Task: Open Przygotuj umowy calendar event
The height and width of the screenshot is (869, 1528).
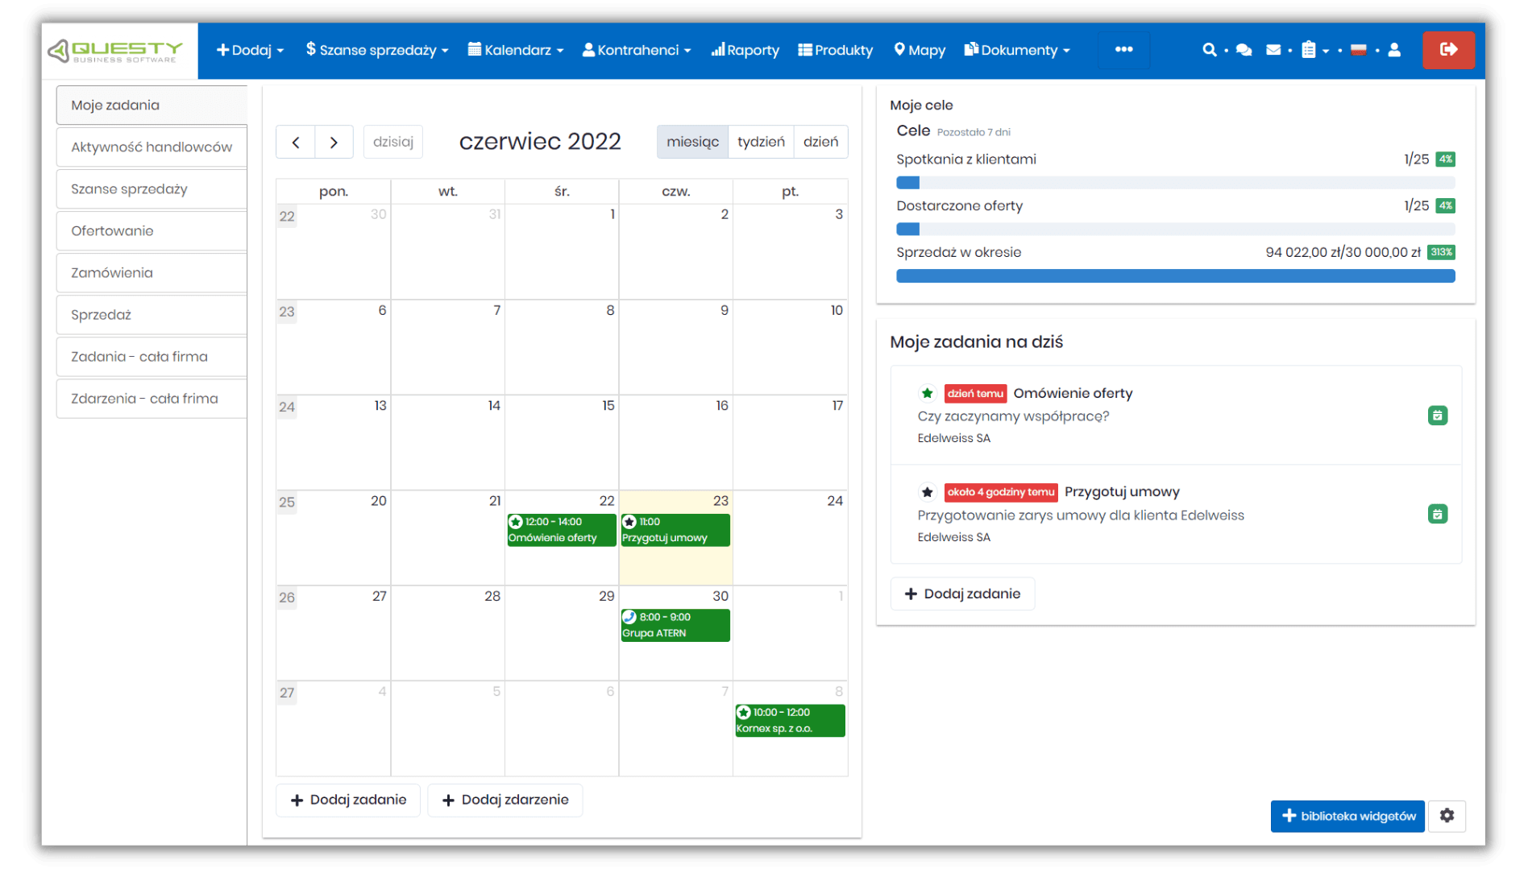Action: (675, 530)
